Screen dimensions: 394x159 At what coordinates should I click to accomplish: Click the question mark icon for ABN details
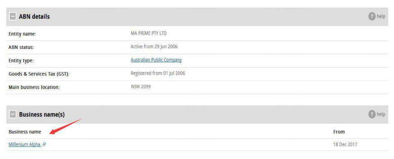(x=372, y=17)
